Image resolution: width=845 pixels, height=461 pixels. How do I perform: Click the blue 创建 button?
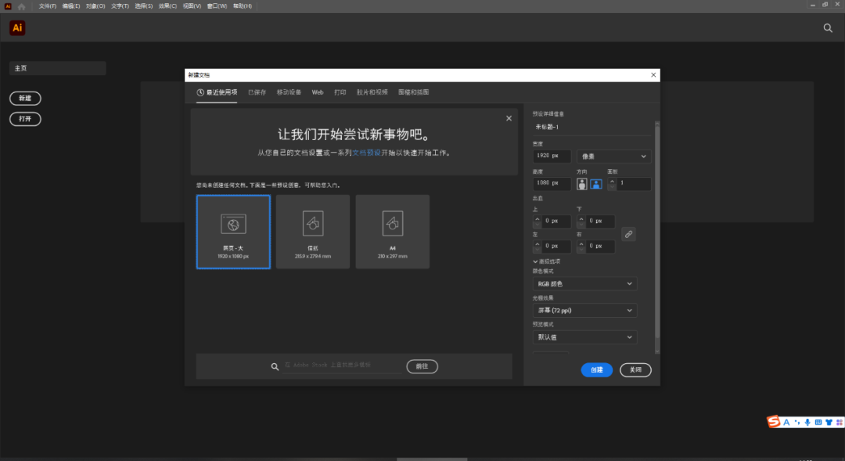596,369
